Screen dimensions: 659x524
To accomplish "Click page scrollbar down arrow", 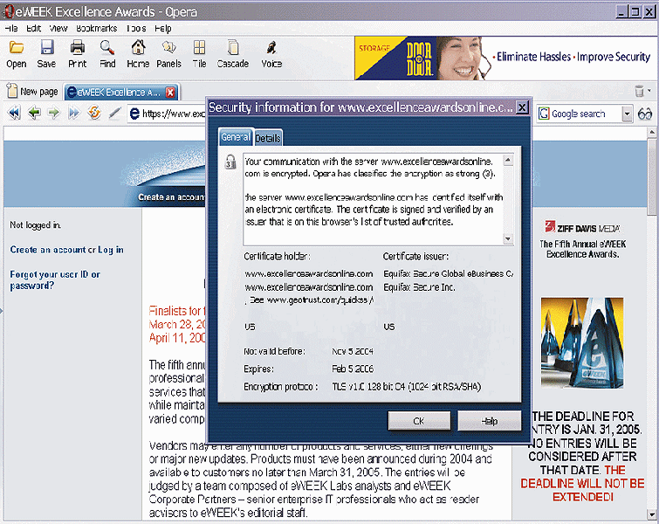I will click(x=652, y=514).
